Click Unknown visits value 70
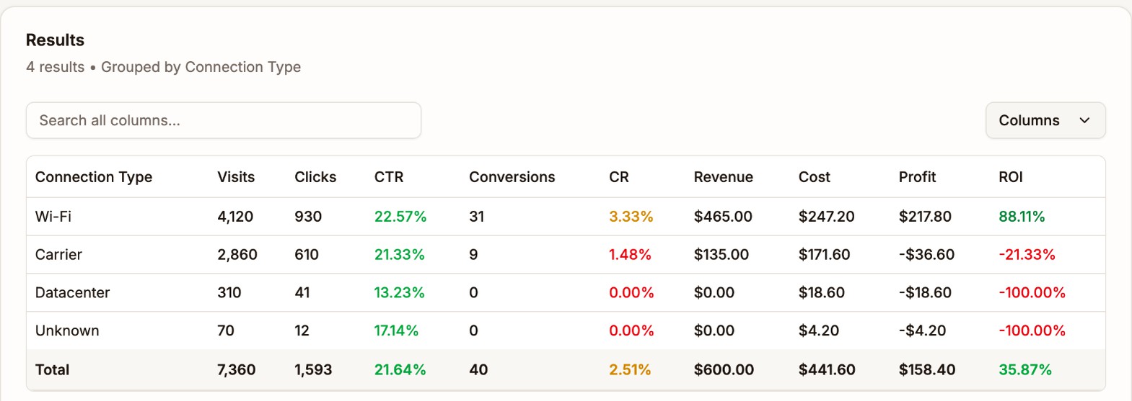 click(226, 331)
